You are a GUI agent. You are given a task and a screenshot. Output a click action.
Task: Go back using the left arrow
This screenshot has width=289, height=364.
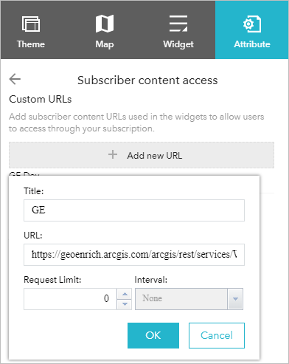click(15, 79)
